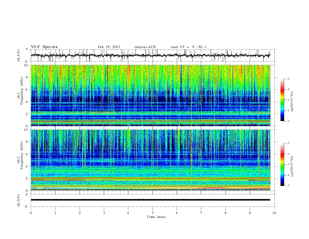Click time axis tick label 3
This screenshot has height=239, width=309.
(x=104, y=213)
